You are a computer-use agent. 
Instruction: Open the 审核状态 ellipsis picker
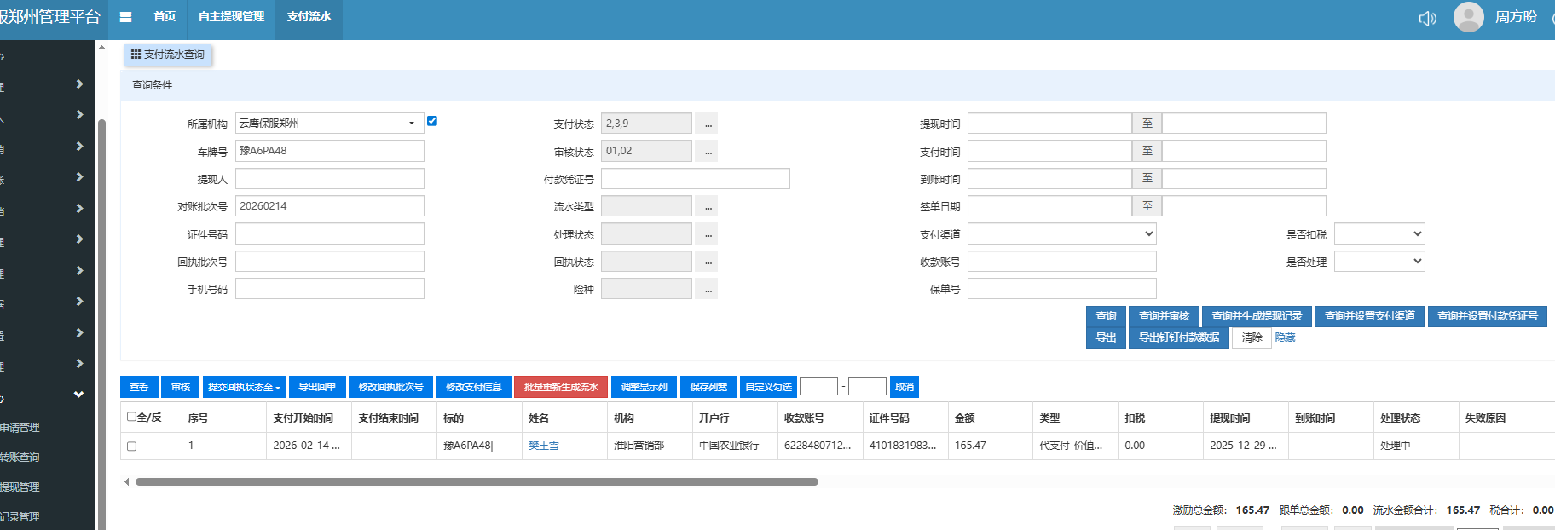(707, 152)
